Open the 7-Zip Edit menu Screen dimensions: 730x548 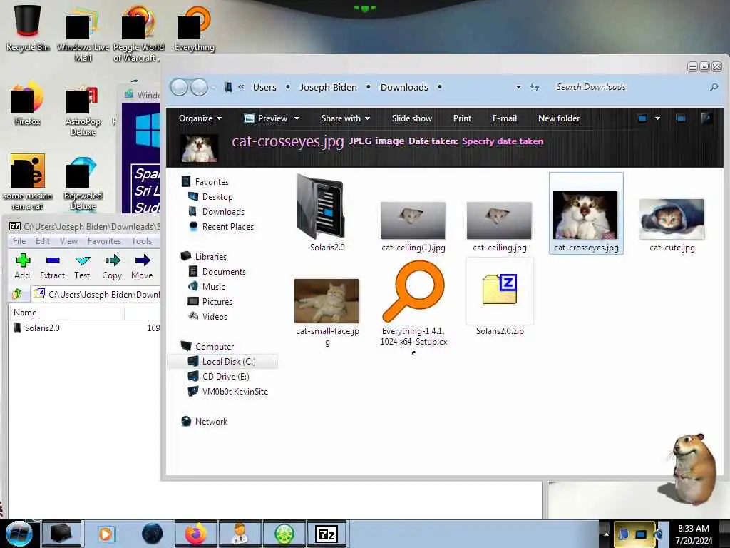(43, 241)
